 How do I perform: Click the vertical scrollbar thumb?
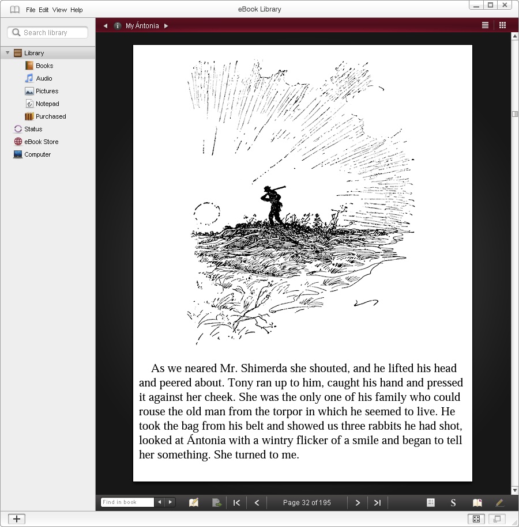click(514, 114)
